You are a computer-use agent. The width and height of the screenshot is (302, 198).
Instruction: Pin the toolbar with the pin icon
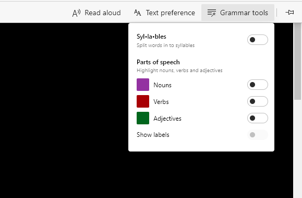[289, 13]
